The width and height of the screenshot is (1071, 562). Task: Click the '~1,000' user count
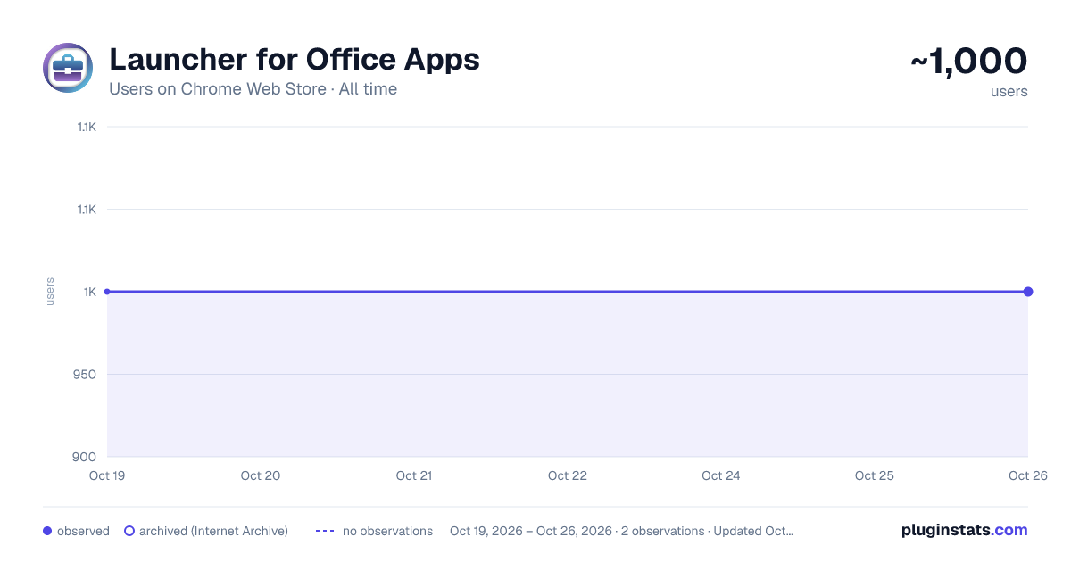point(969,61)
